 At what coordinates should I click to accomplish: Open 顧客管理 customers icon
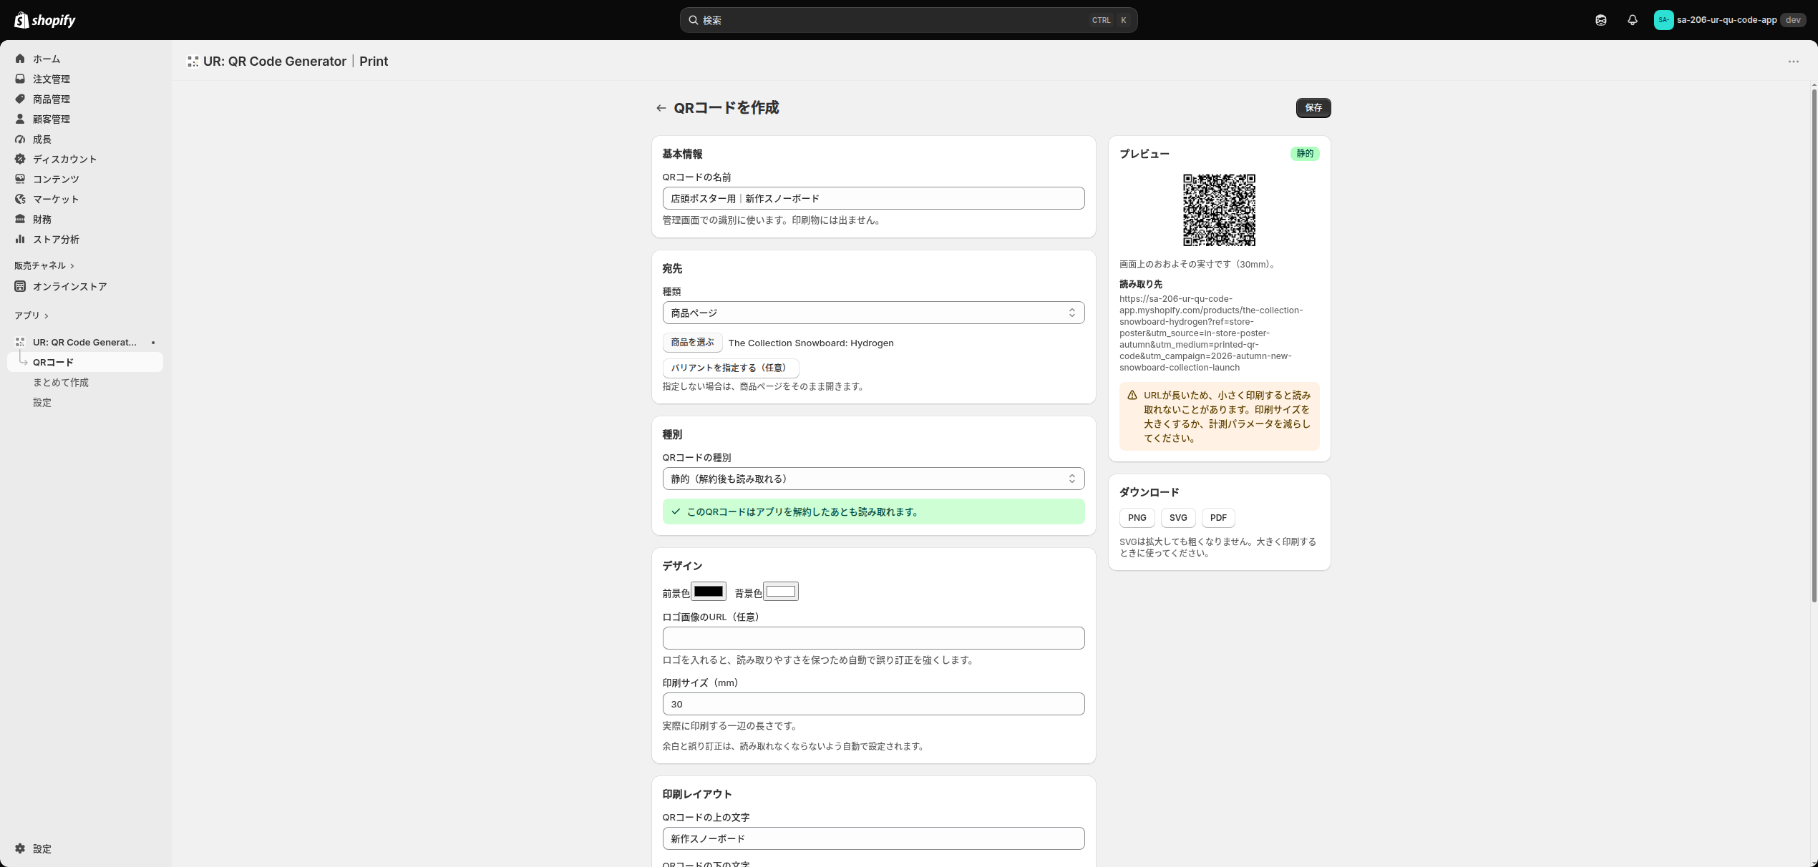[x=20, y=119]
